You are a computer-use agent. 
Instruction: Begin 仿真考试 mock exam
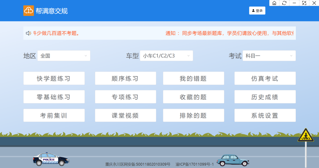tap(265, 78)
